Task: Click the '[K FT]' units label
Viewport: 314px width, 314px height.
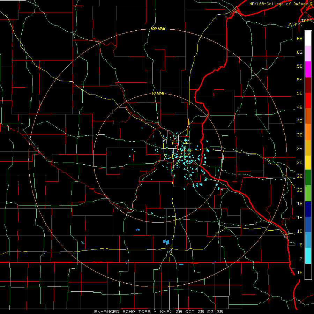Action: click(295, 24)
